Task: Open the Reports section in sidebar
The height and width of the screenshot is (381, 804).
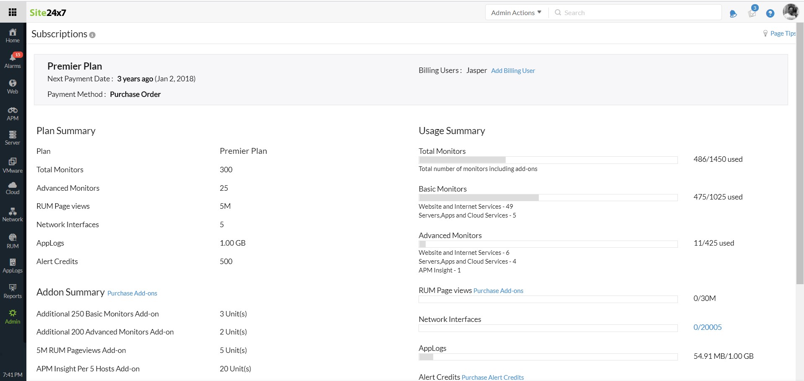Action: pyautogui.click(x=13, y=291)
